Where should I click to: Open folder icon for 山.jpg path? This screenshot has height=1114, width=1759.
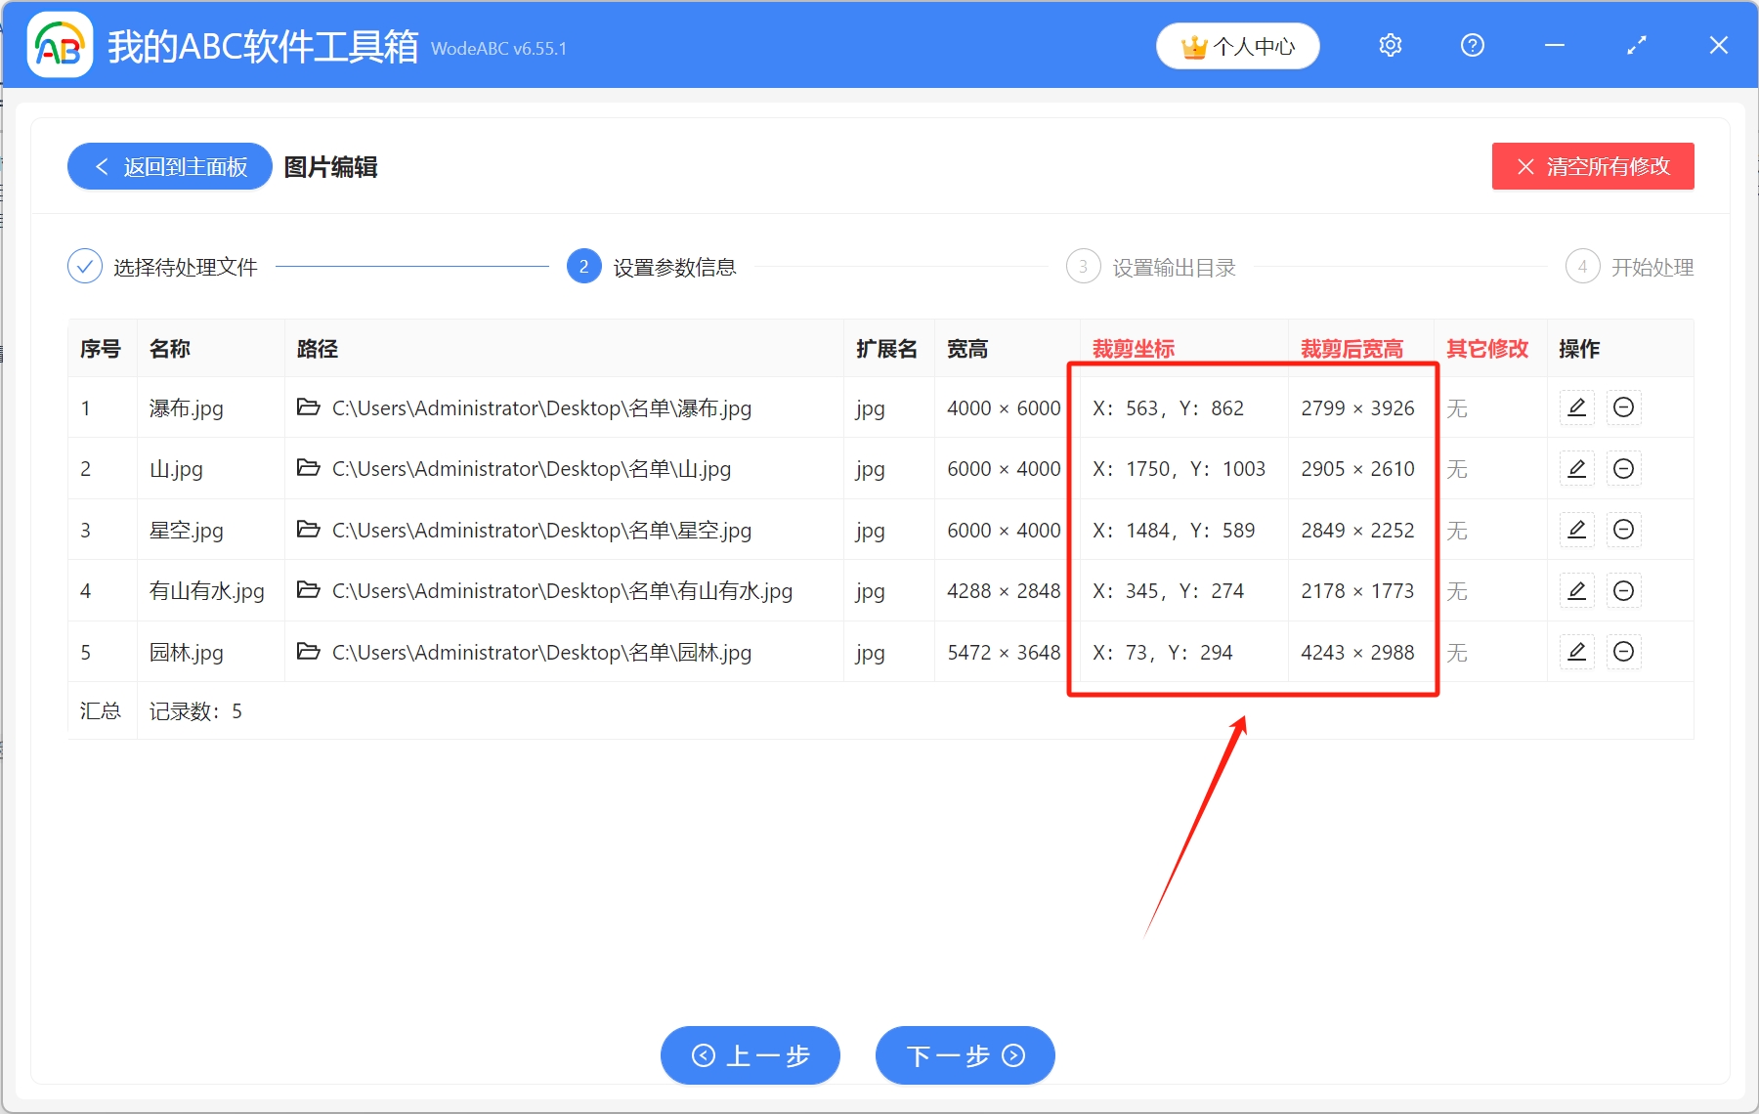(x=309, y=468)
